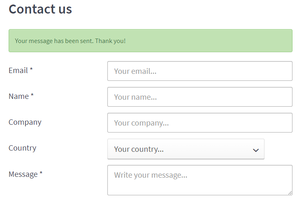Click the required asterisk beside Email
This screenshot has height=199, width=304.
pyautogui.click(x=31, y=70)
